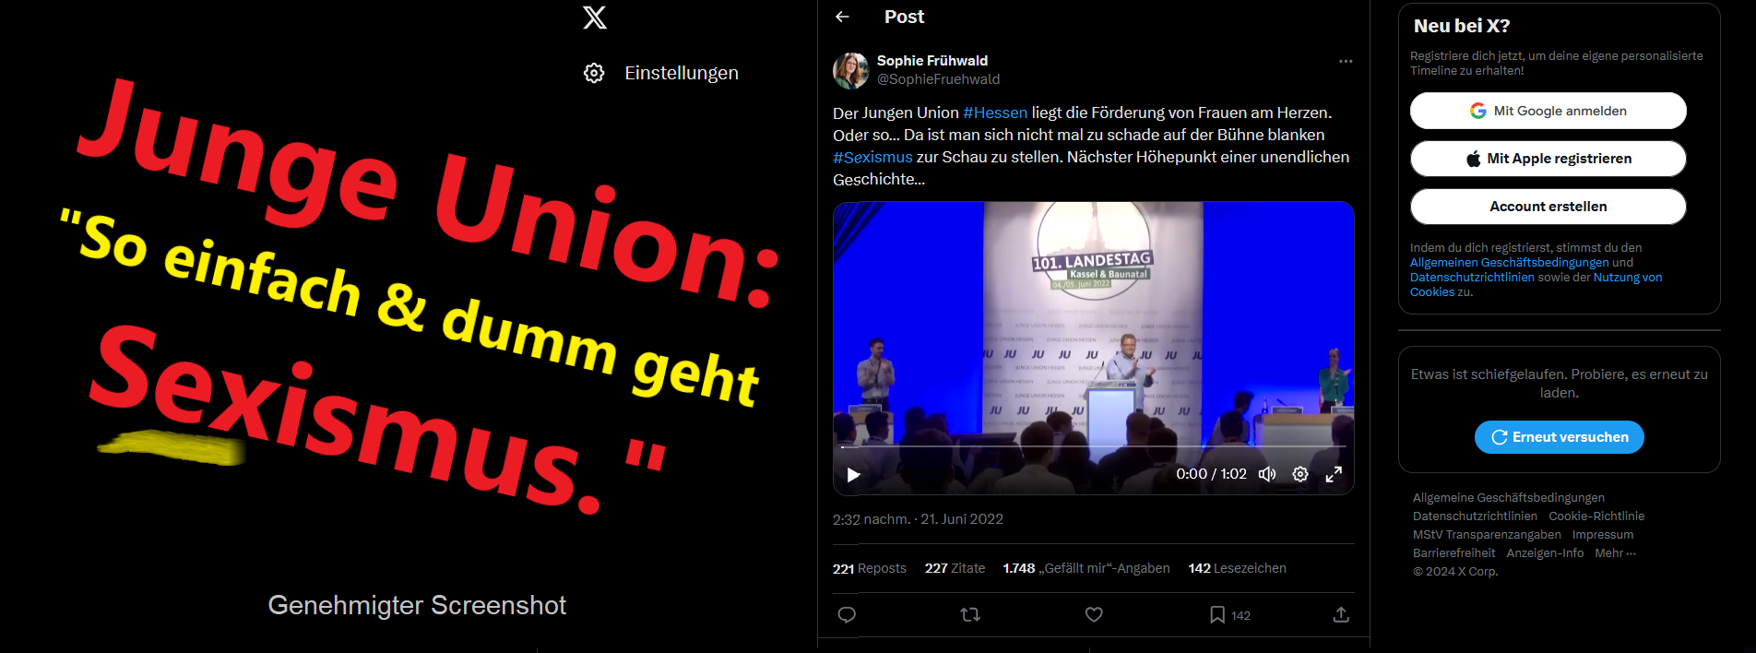Viewport: 1756px width, 653px height.
Task: Click the share upload icon
Action: (x=1341, y=615)
